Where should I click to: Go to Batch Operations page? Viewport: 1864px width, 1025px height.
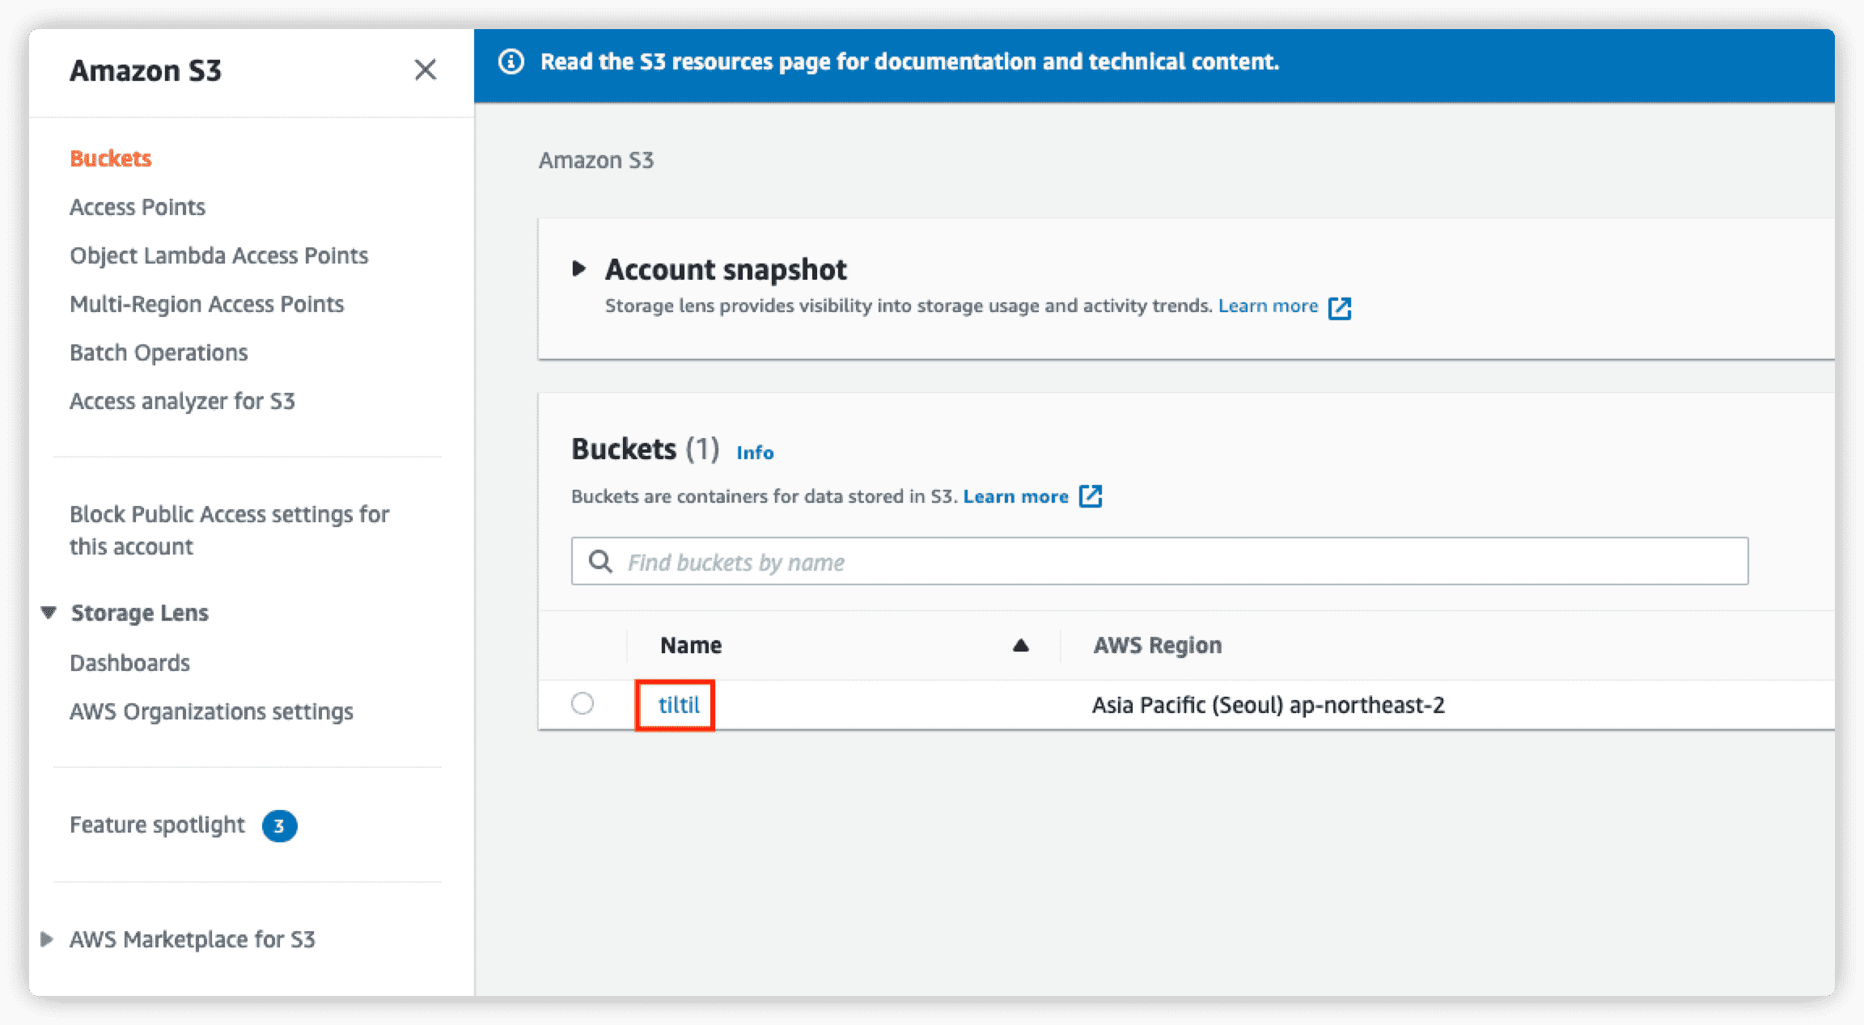coord(159,352)
